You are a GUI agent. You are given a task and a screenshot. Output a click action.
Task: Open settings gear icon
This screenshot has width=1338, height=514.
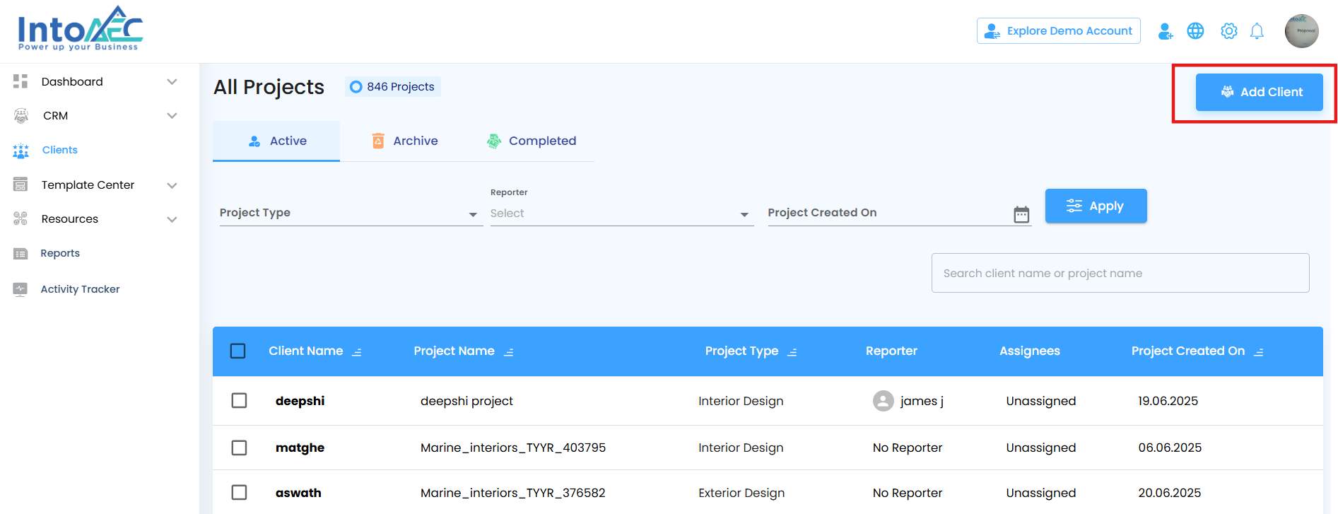1229,31
